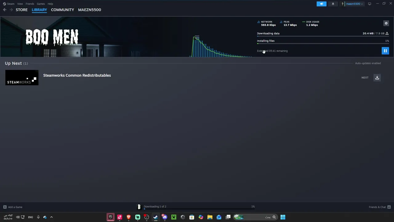Click Auto-updates enabled text
Viewport: 394px width, 222px height.
click(x=368, y=63)
